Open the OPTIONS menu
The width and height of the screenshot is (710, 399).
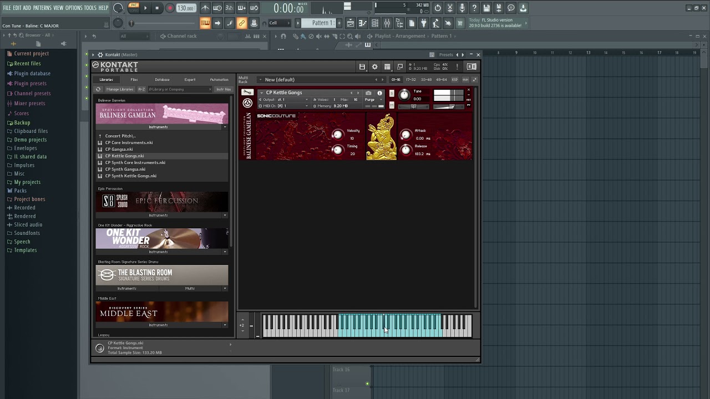coord(73,8)
